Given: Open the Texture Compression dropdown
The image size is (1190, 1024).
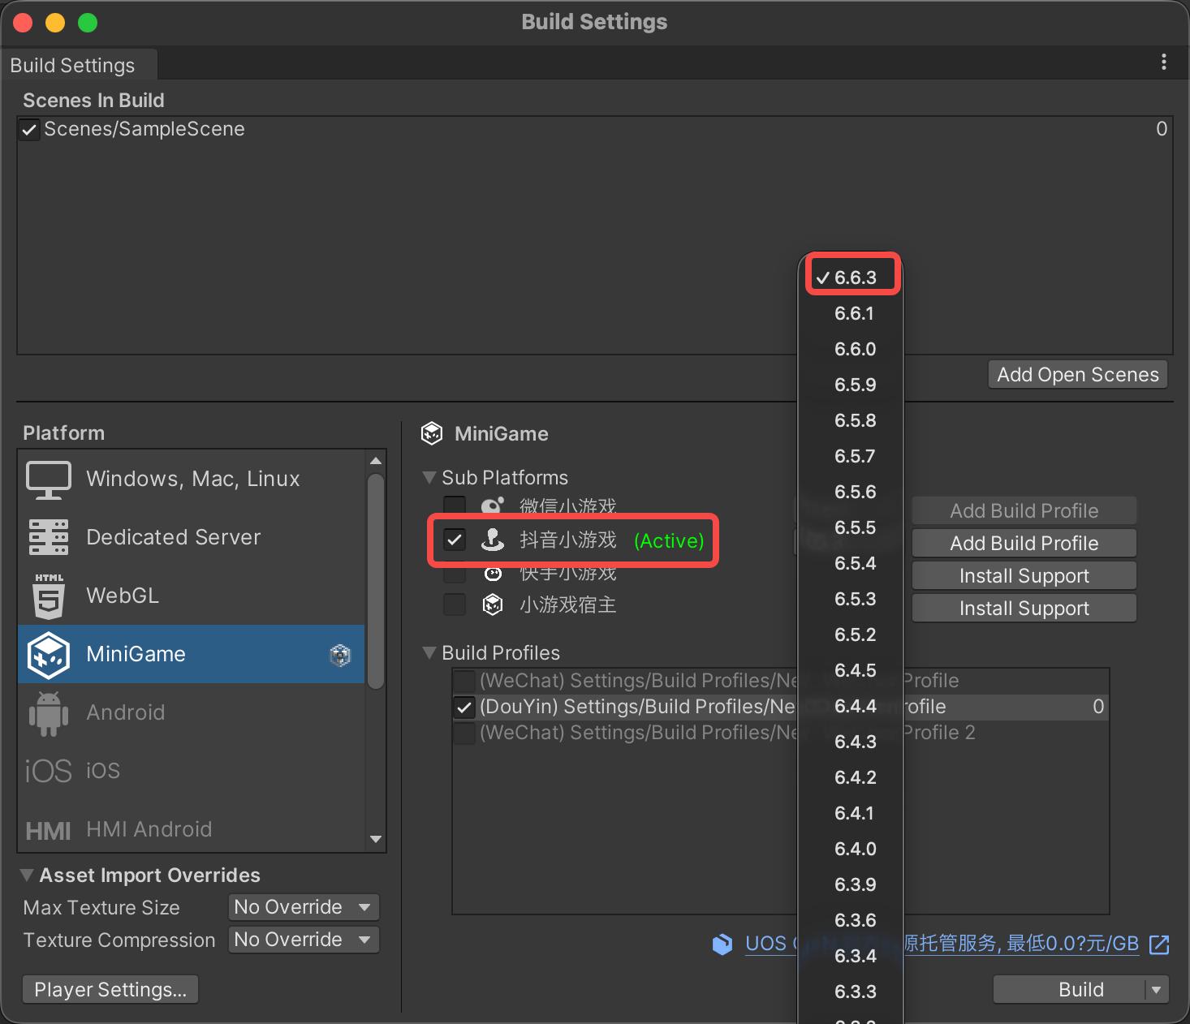Looking at the screenshot, I should [304, 940].
